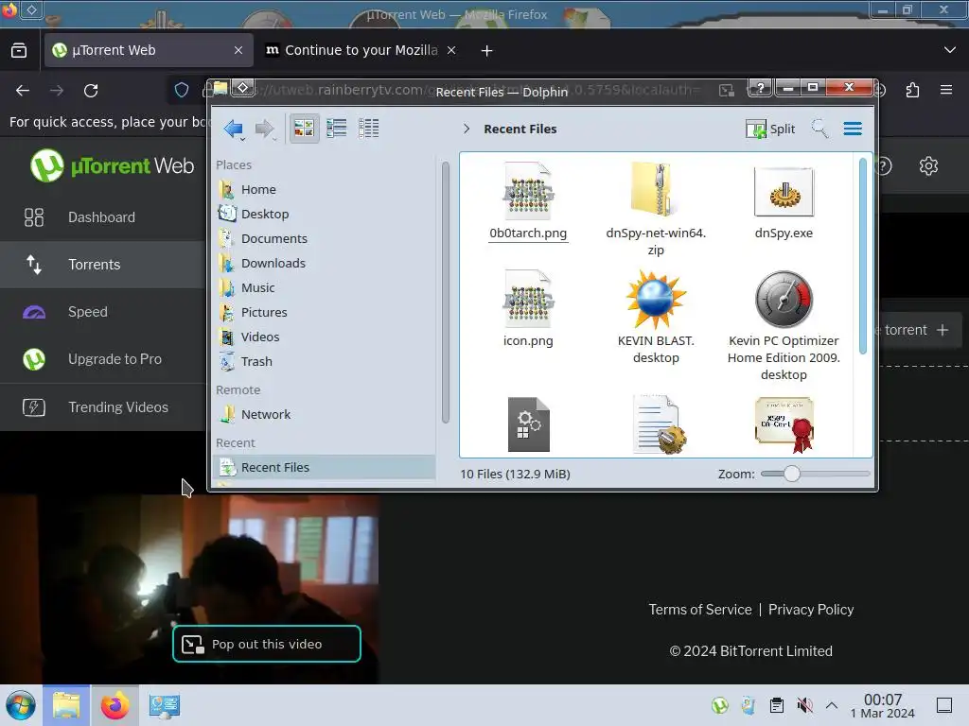Image resolution: width=969 pixels, height=726 pixels.
Task: Open start menu on taskbar
Action: [x=21, y=705]
